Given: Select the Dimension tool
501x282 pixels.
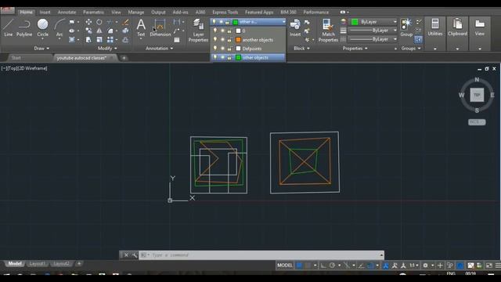Looking at the screenshot, I should (160, 27).
